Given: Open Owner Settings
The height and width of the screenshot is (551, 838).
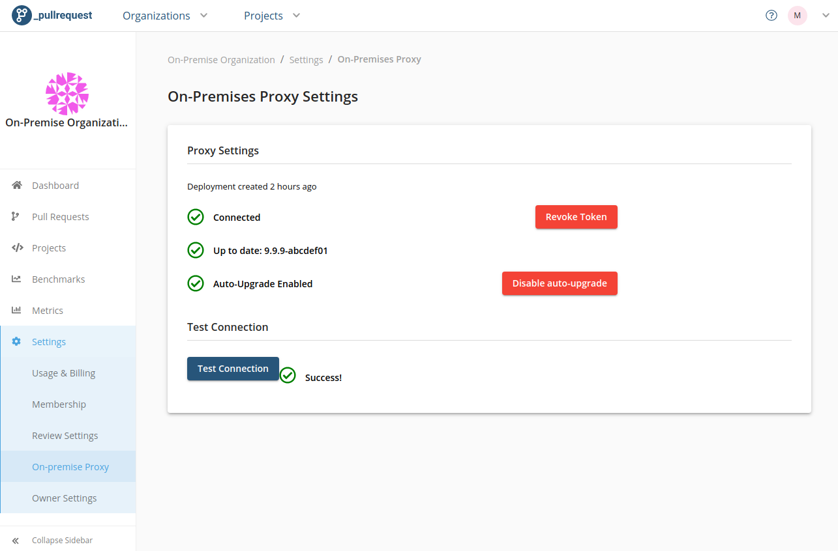Looking at the screenshot, I should pyautogui.click(x=68, y=498).
